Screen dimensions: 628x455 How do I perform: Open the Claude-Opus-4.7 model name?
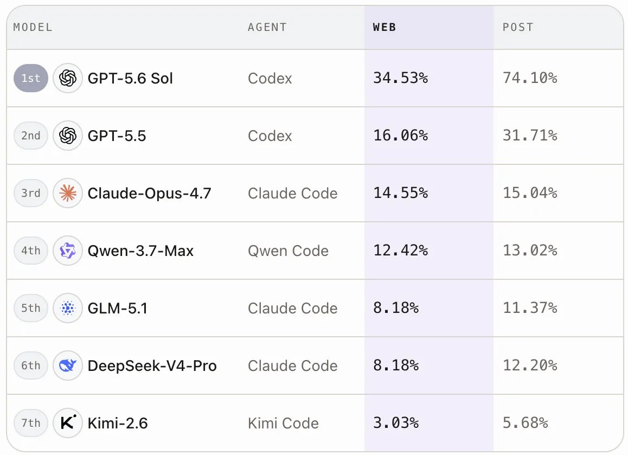[x=149, y=193]
